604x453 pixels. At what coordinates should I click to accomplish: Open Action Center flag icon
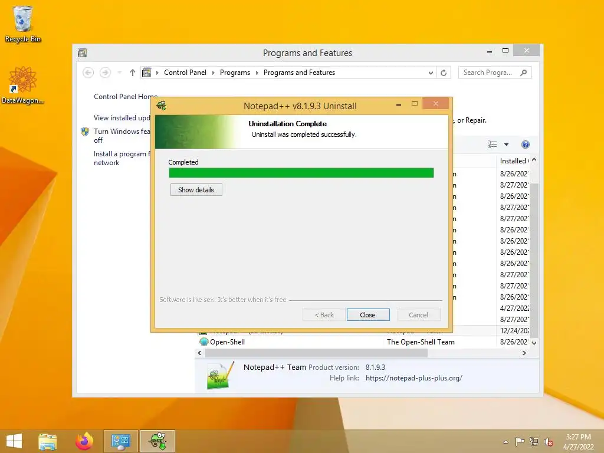tap(520, 442)
